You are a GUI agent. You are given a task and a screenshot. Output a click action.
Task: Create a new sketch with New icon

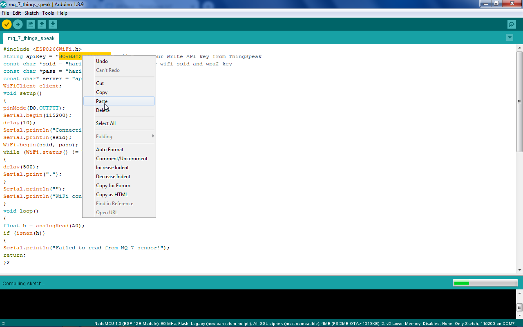[x=31, y=24]
